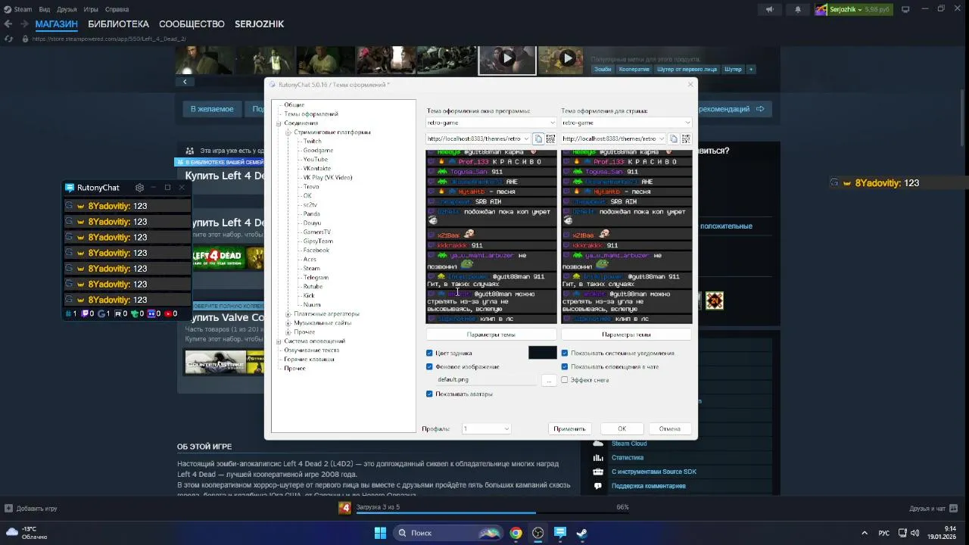Toggle 'Показывать системные уведомления' checkbox
Image resolution: width=969 pixels, height=545 pixels.
point(565,353)
